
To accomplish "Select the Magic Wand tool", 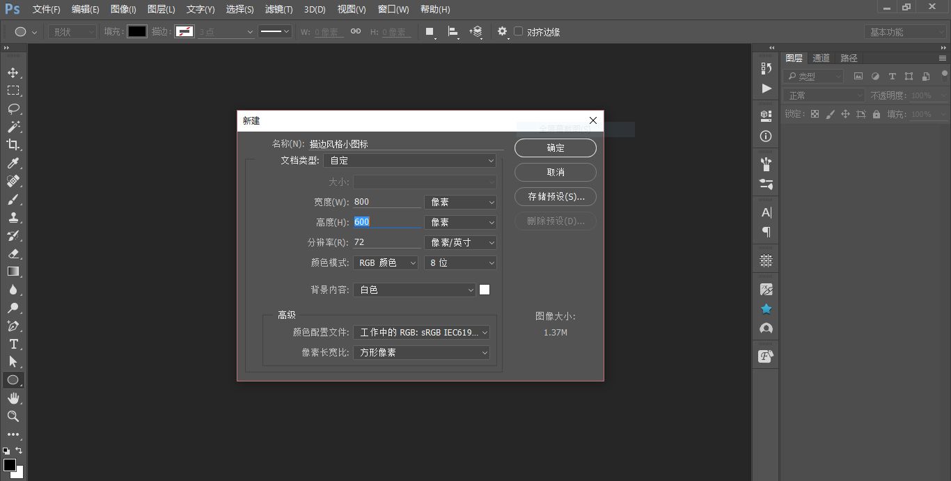I will click(13, 127).
